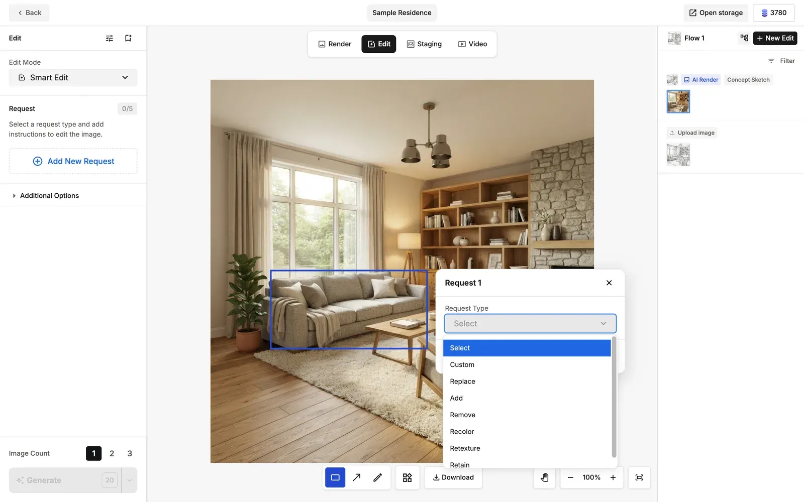The width and height of the screenshot is (804, 502).
Task: Choose Replace request type
Action: pyautogui.click(x=527, y=382)
